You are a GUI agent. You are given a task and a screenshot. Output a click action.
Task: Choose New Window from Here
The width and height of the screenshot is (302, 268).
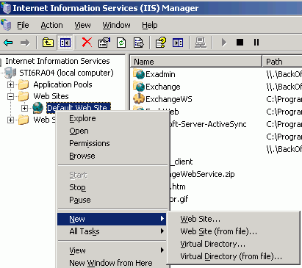112,263
